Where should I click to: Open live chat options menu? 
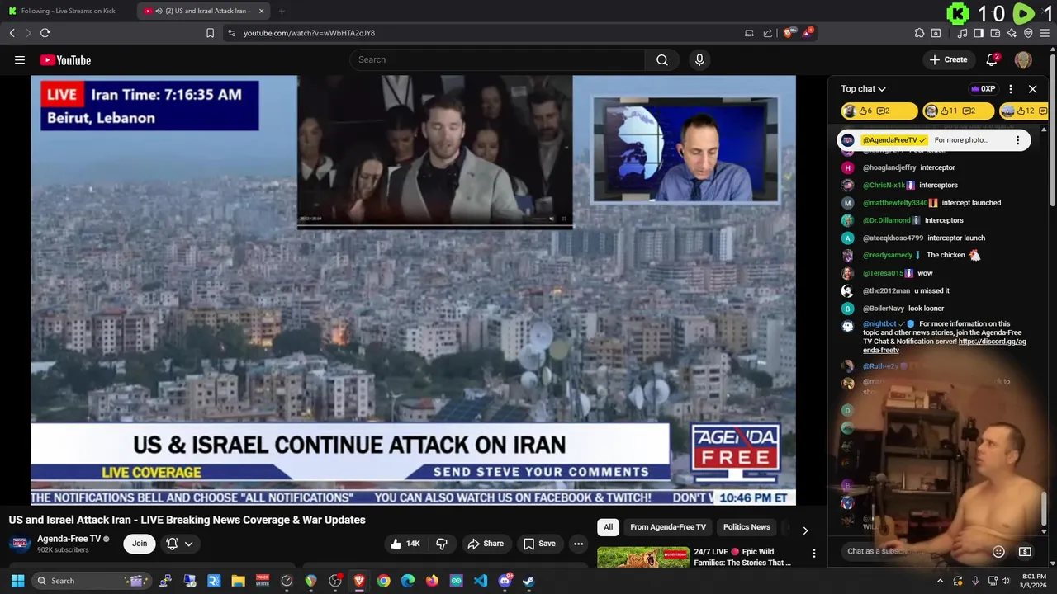1011,89
